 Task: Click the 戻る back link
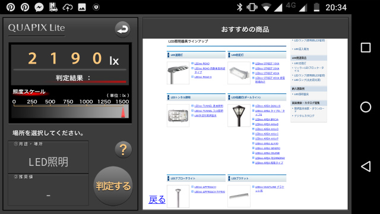157,200
